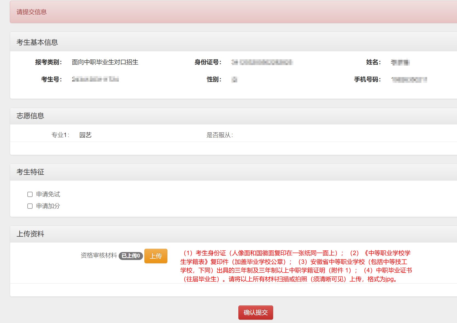Click the blurred 手机号码 value

[409, 80]
